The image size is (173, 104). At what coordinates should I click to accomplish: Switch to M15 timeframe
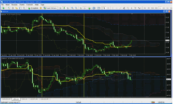point(152,8)
